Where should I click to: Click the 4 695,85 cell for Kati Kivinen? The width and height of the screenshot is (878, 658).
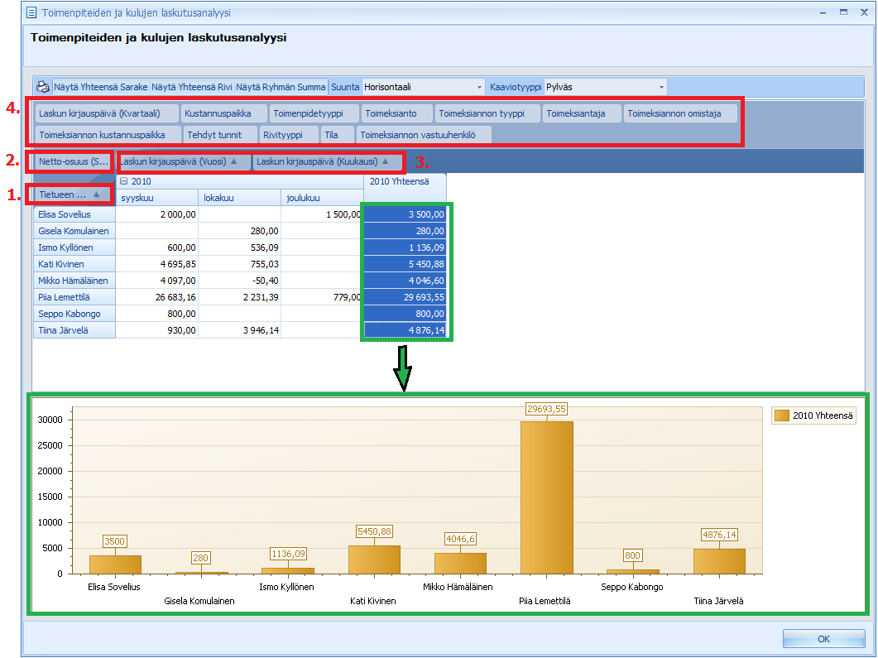156,264
